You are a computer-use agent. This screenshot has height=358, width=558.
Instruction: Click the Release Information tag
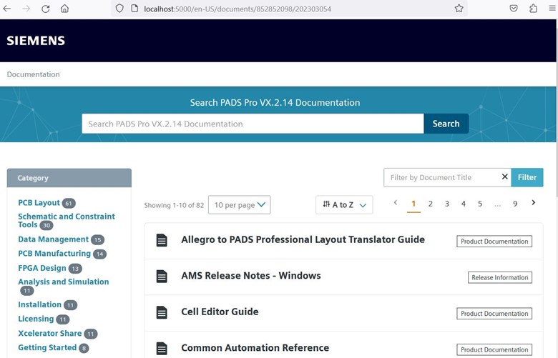click(500, 278)
